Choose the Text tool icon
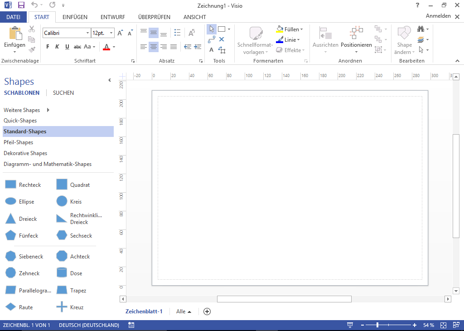This screenshot has height=331, width=464. tap(212, 50)
